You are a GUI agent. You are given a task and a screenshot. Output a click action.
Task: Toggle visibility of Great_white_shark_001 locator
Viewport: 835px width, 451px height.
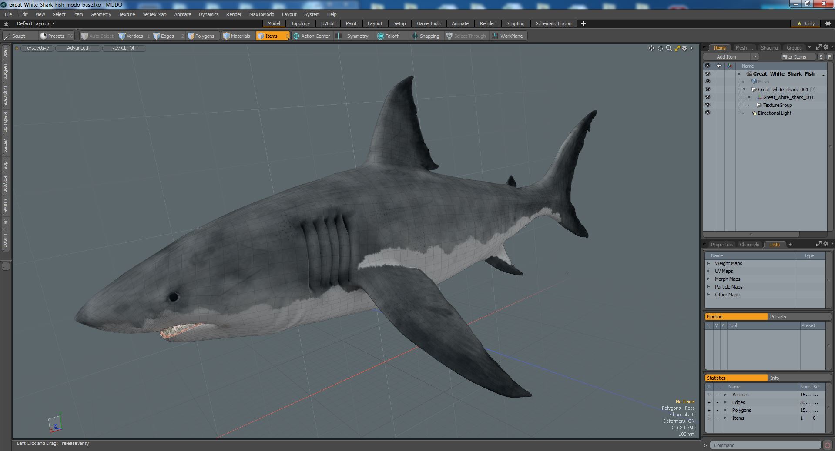coord(708,97)
